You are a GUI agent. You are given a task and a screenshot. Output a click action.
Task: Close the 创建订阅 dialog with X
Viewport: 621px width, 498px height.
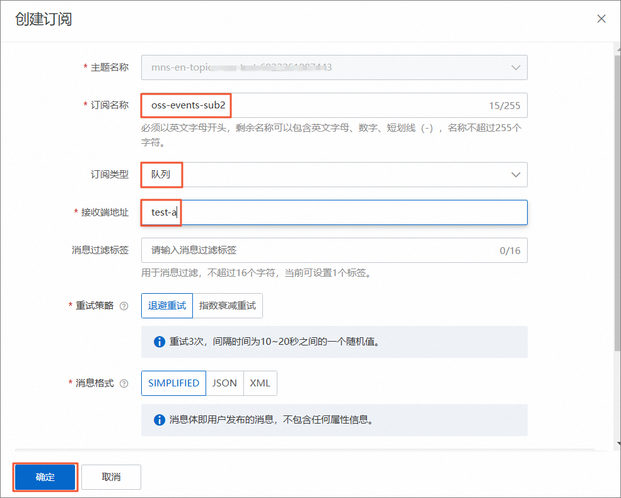click(x=601, y=19)
